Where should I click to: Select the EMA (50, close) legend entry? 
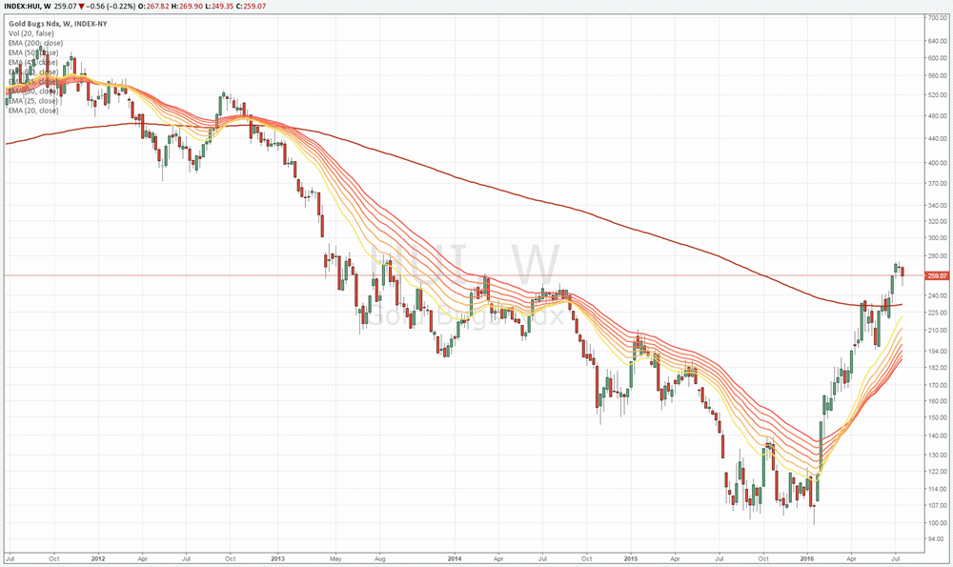pos(34,52)
